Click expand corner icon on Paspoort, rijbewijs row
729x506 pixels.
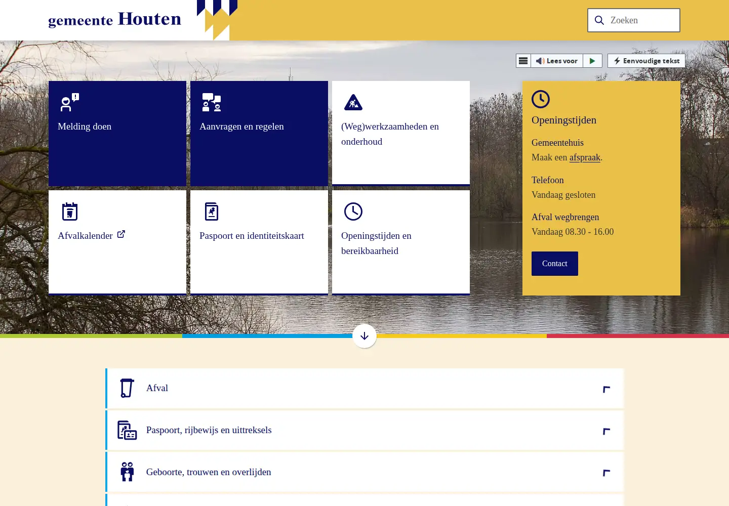[606, 431]
